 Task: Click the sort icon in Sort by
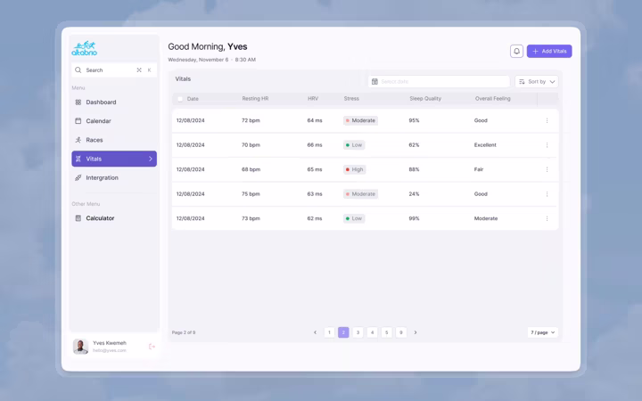[522, 82]
